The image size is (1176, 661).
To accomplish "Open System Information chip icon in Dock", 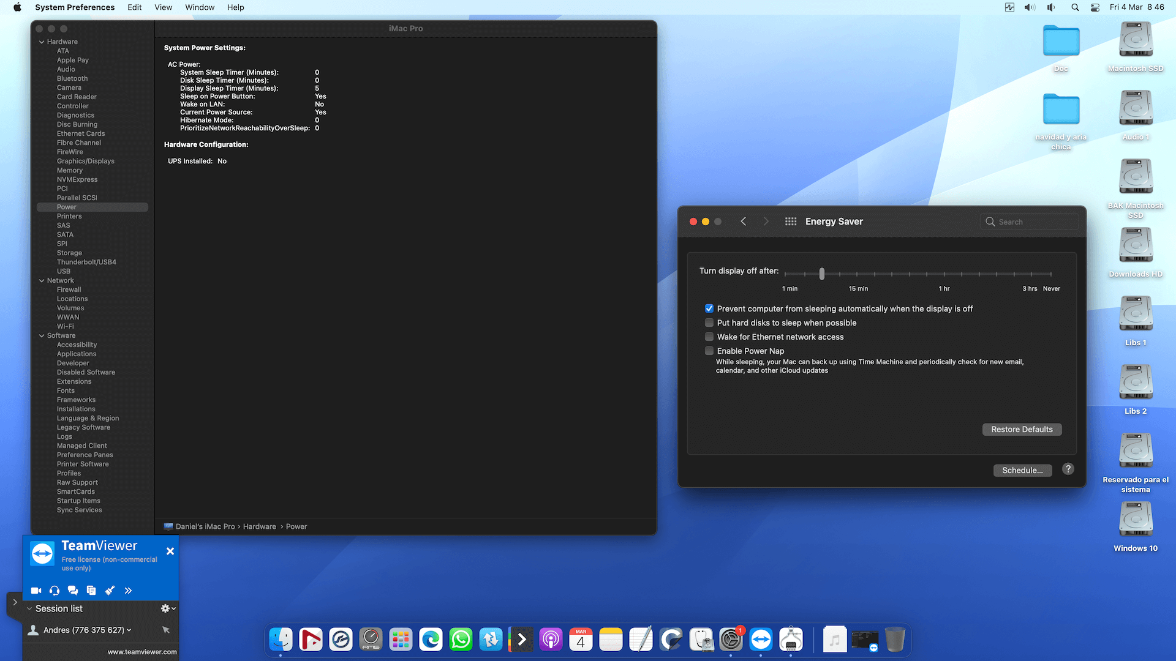I will click(791, 640).
